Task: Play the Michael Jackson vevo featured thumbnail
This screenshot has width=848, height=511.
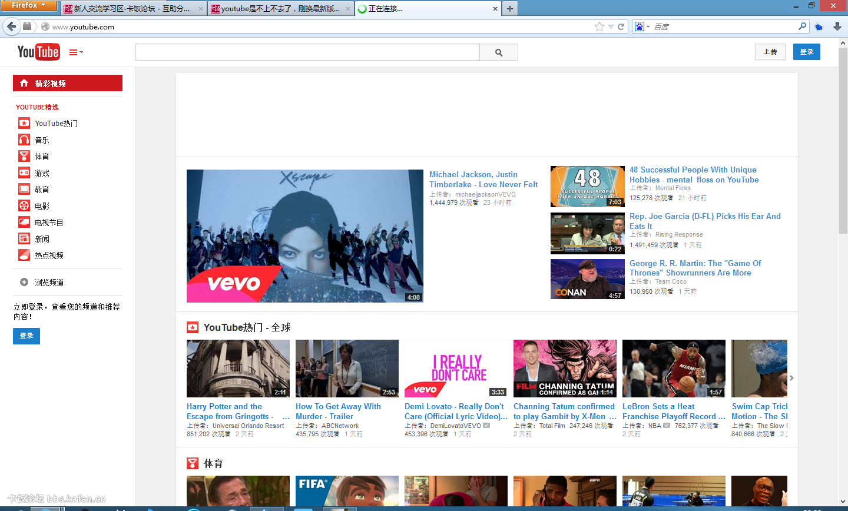Action: point(305,236)
